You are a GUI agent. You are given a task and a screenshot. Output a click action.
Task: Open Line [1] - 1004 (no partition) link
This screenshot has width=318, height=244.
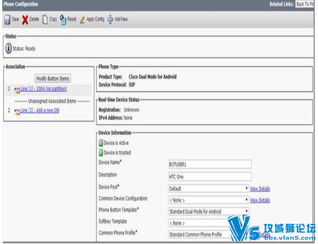pos(43,89)
